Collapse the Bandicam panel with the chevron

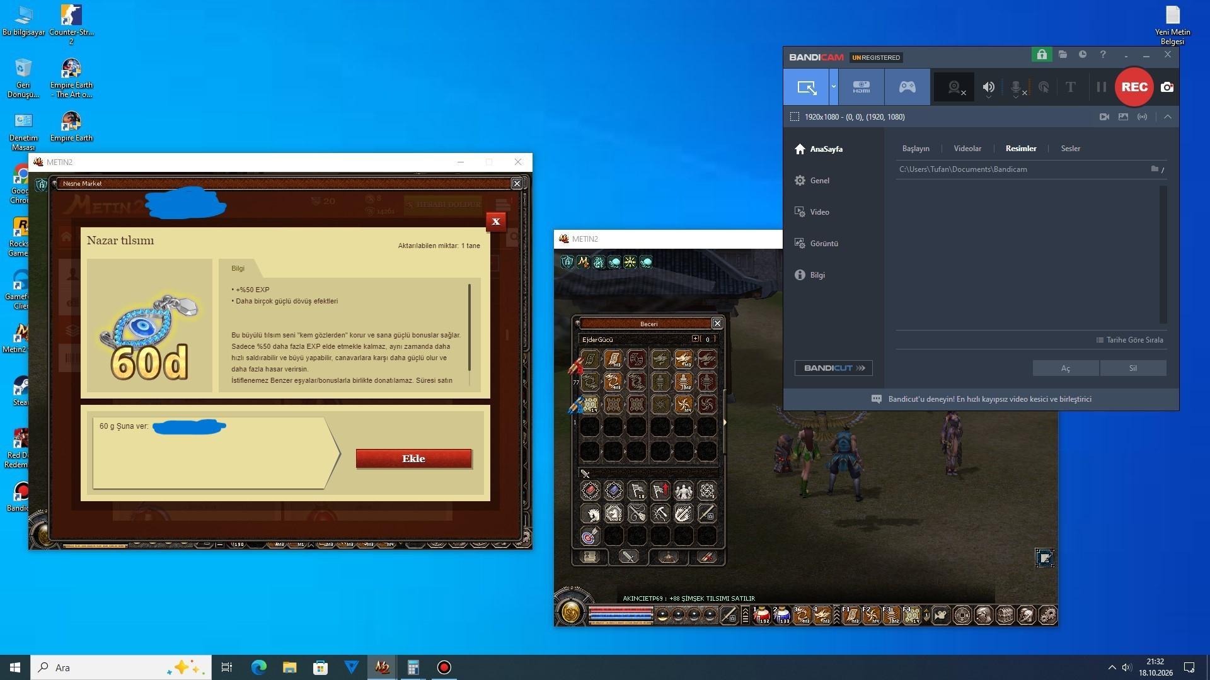[x=1167, y=117]
